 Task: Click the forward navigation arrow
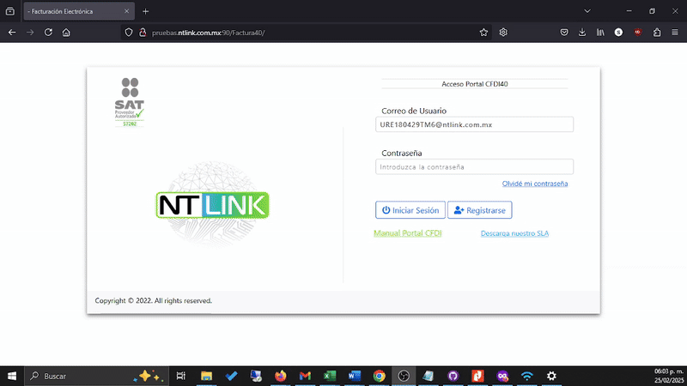[x=30, y=33]
